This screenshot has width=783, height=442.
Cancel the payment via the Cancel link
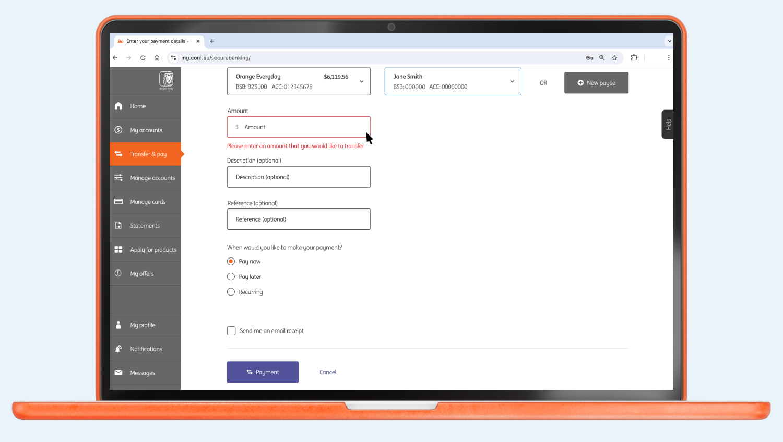[x=327, y=372]
